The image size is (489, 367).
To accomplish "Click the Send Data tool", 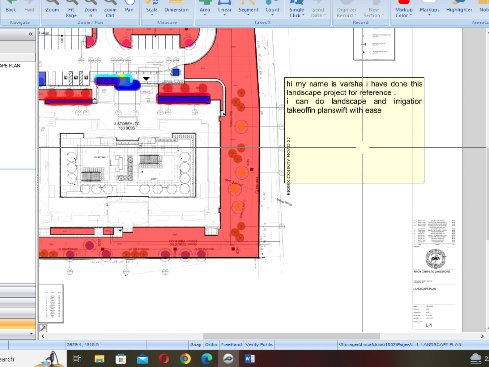I will point(318,9).
